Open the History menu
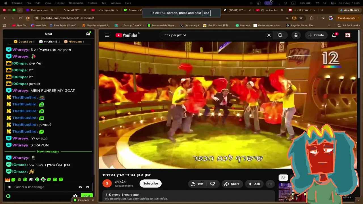Screen dimensions: 363x204 [x=60, y=3]
